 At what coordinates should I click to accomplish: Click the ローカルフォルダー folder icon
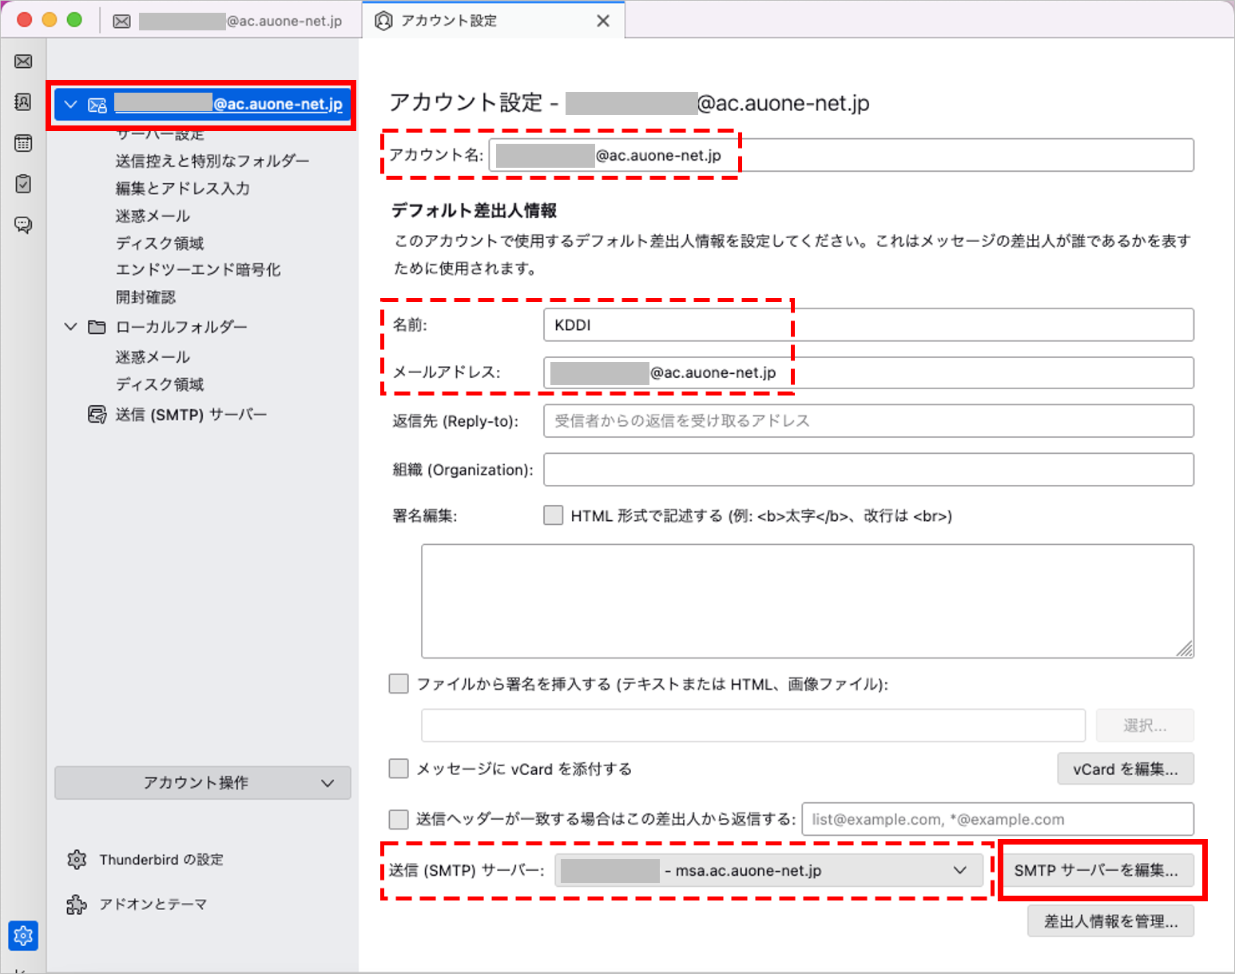[x=96, y=326]
